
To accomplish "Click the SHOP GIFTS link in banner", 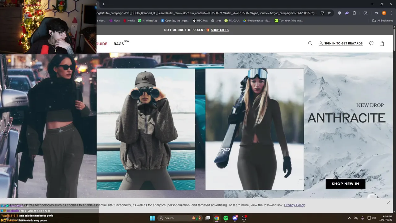I will pos(220,30).
